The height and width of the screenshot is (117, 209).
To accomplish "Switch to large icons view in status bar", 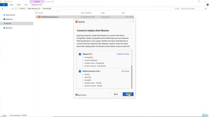I will click(207, 115).
